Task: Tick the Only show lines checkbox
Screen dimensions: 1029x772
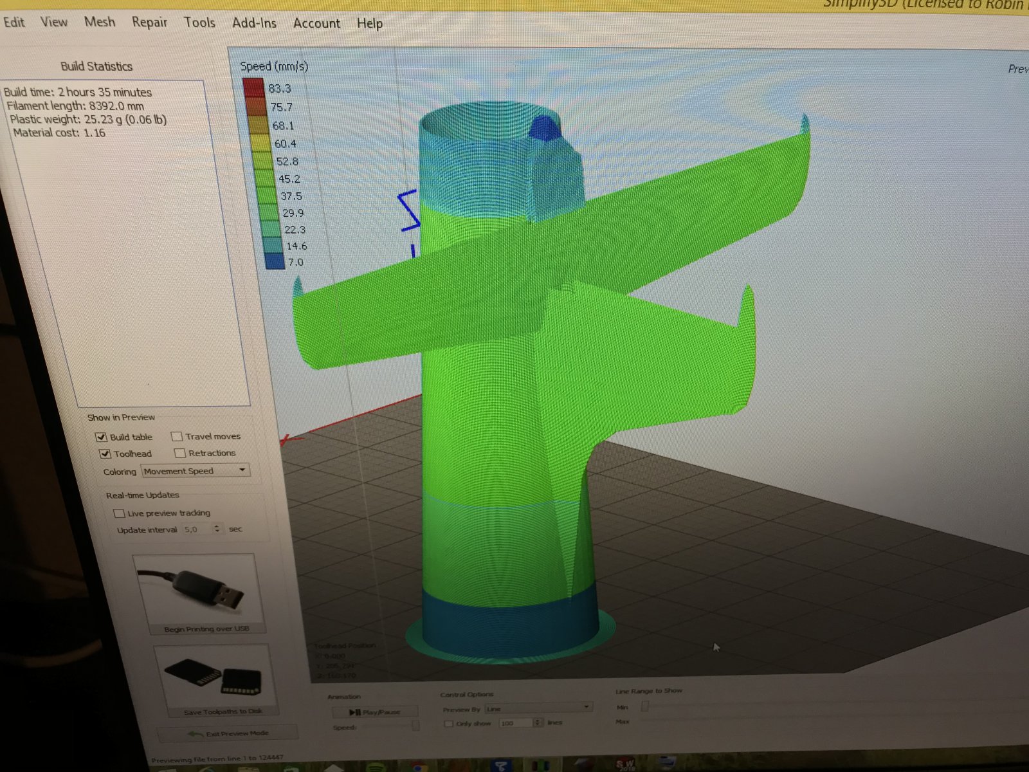Action: pos(449,724)
